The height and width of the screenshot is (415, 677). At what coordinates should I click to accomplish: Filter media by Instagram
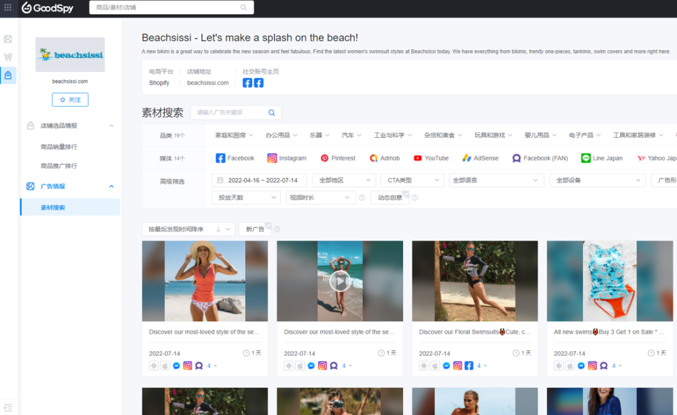286,158
